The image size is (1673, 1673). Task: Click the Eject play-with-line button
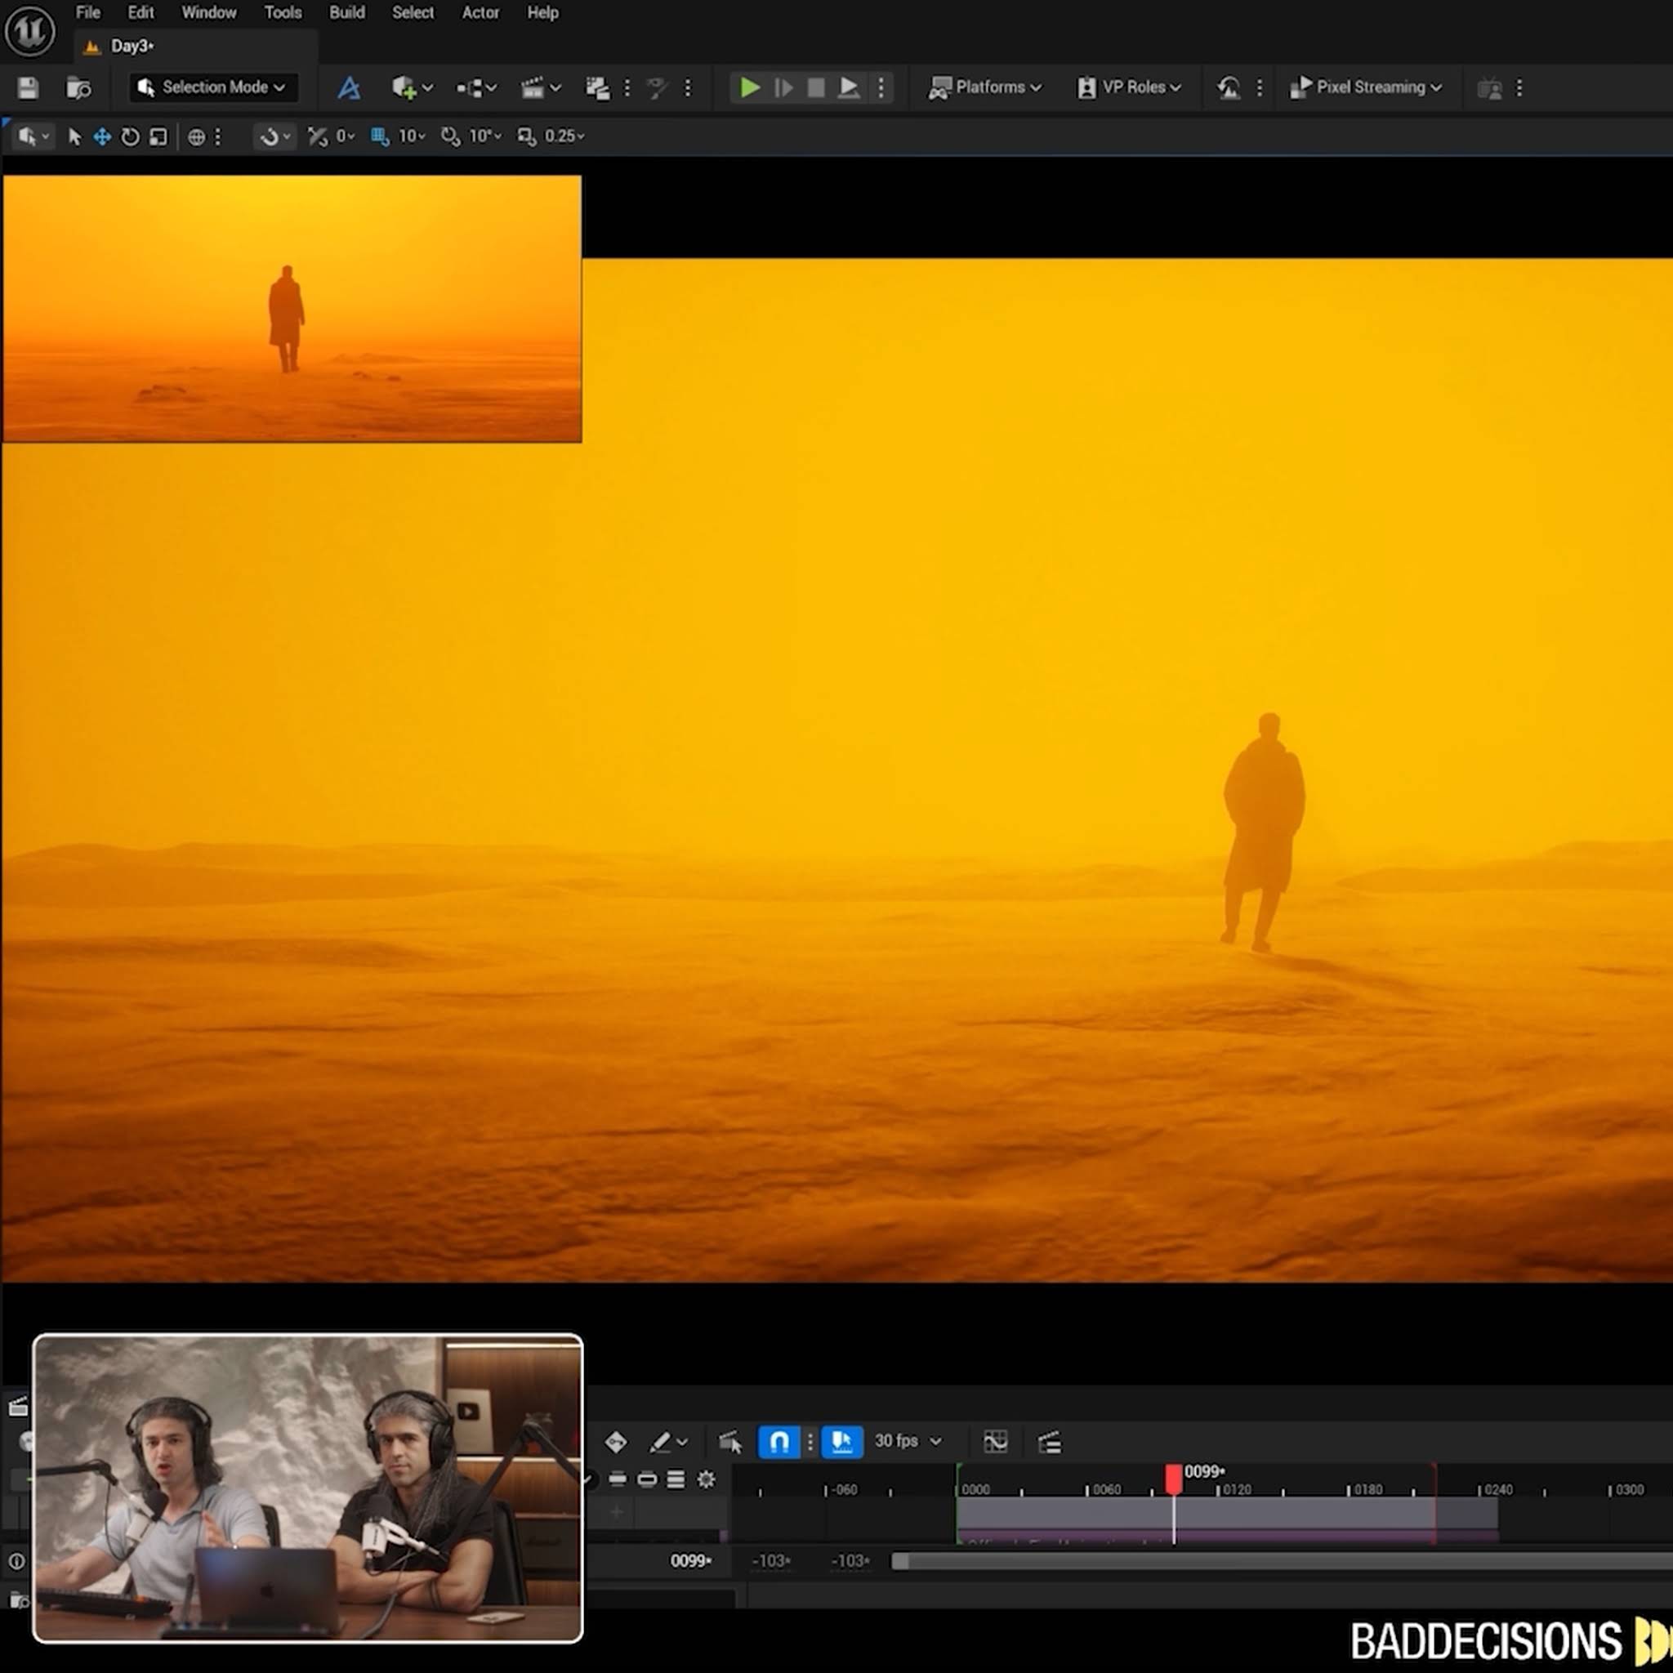click(850, 87)
